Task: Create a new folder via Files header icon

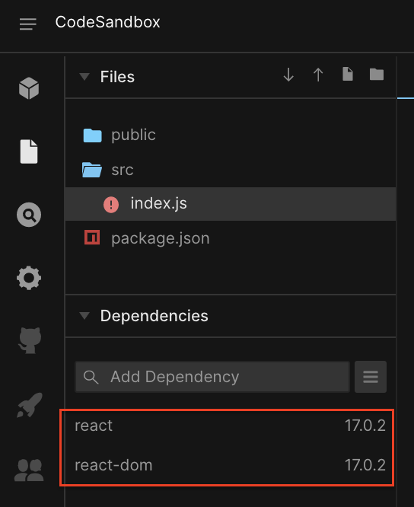Action: [377, 75]
